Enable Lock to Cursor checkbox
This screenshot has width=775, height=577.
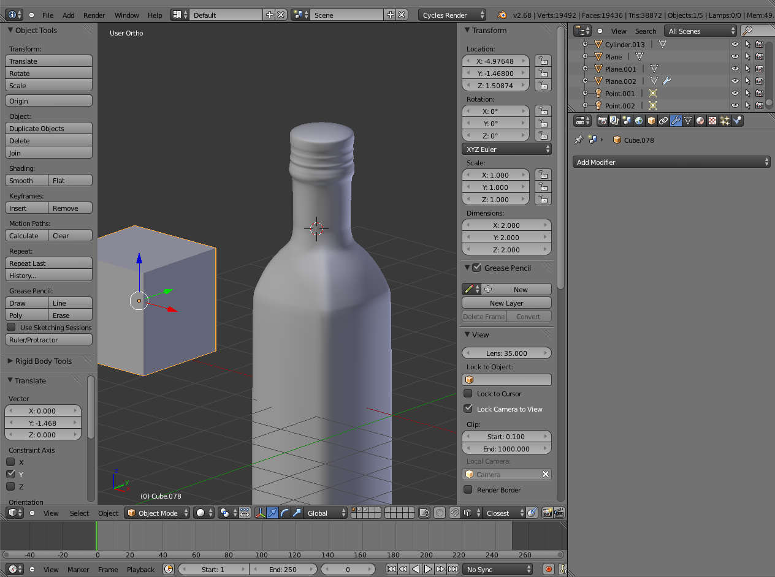pyautogui.click(x=468, y=393)
